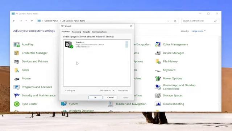Open the AutoPlay icon

point(17,44)
